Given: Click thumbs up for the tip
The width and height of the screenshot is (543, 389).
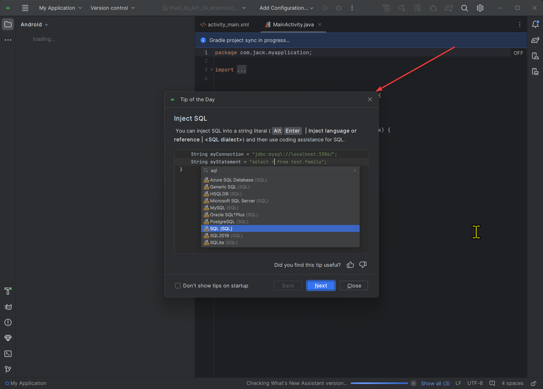Looking at the screenshot, I should (x=350, y=265).
